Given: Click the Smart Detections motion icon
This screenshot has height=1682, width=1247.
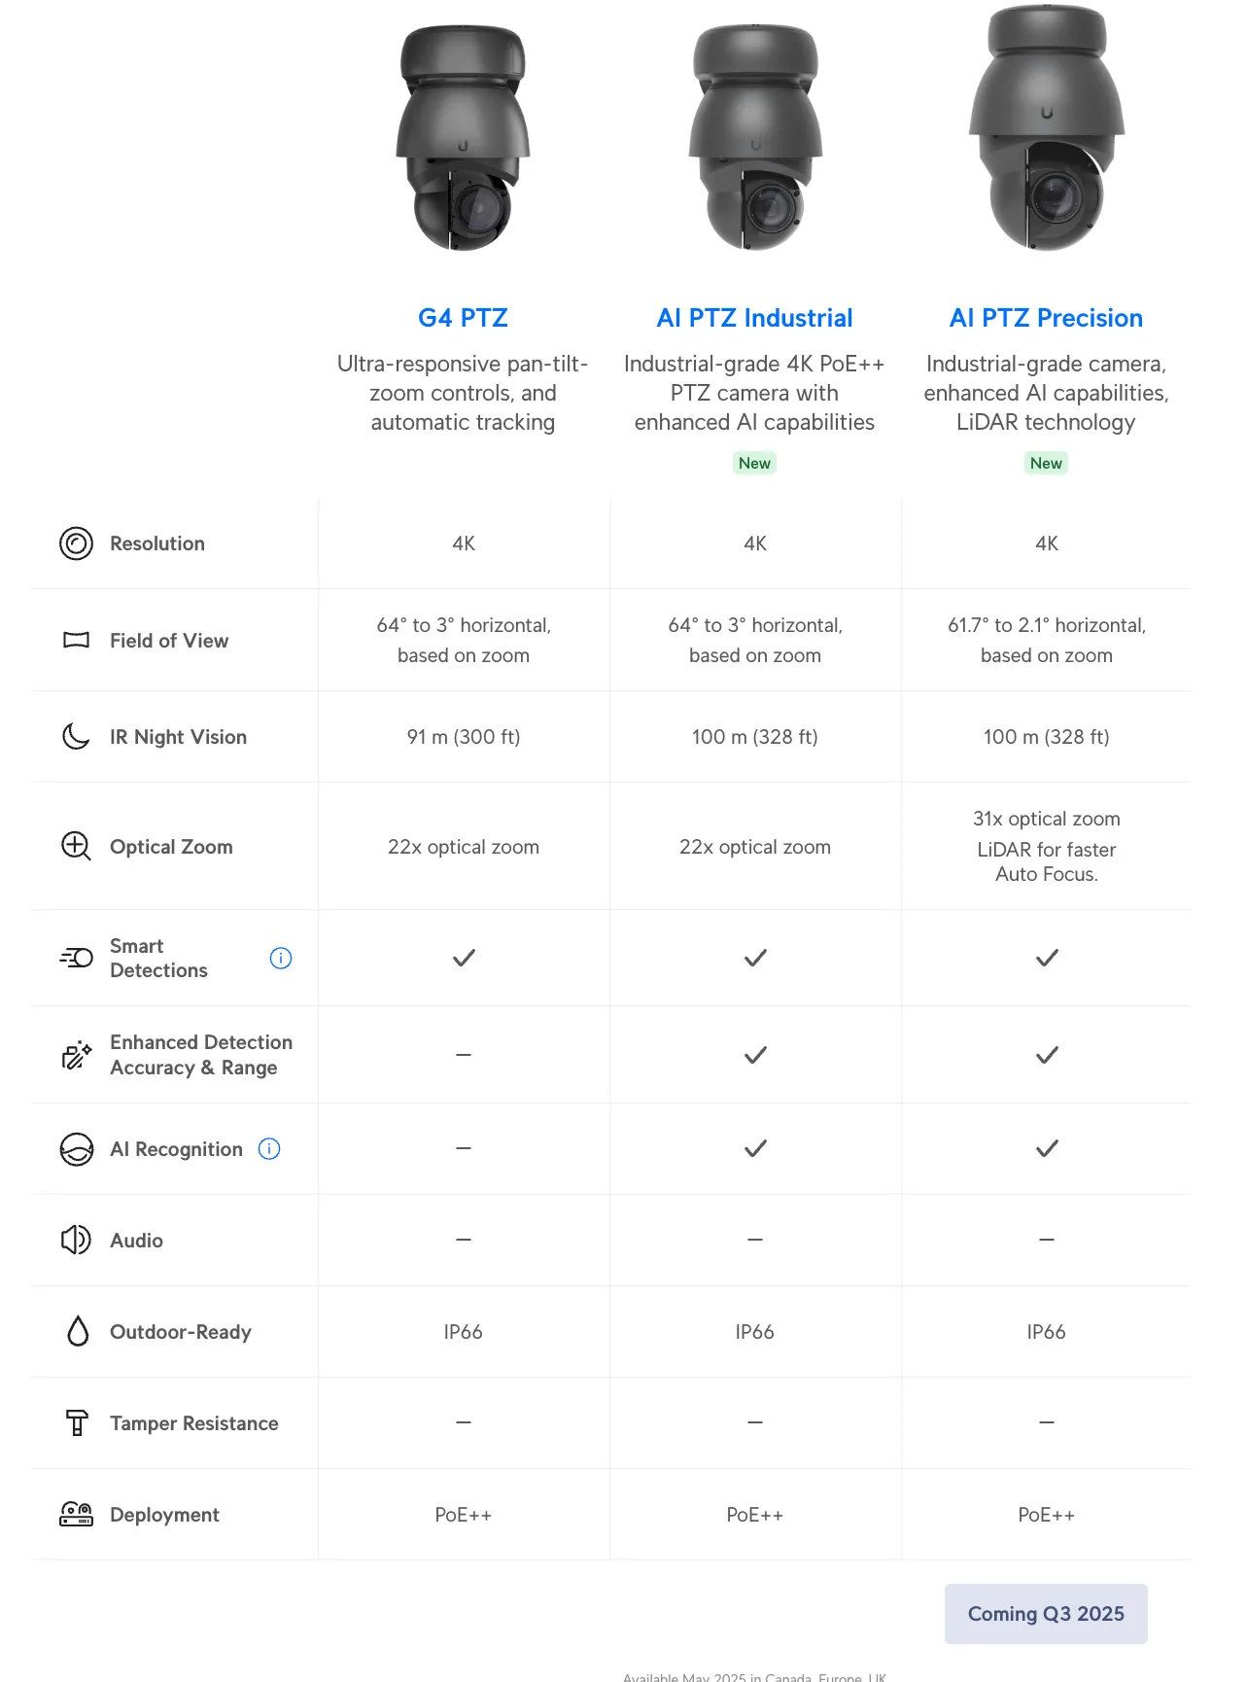Looking at the screenshot, I should [77, 958].
